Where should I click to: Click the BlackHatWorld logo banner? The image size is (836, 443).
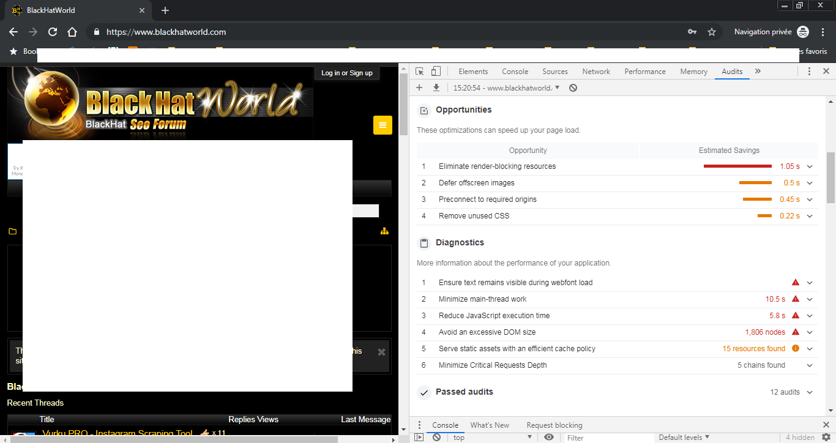(x=160, y=103)
